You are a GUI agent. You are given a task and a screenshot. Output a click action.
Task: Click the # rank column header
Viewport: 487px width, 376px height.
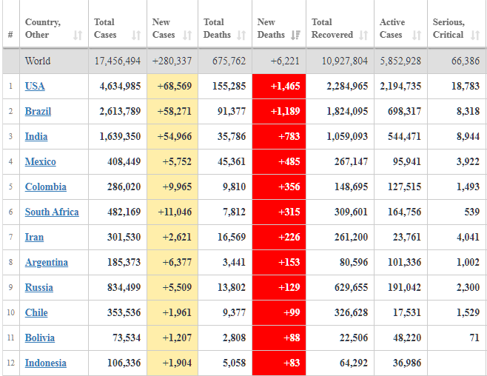pos(10,35)
